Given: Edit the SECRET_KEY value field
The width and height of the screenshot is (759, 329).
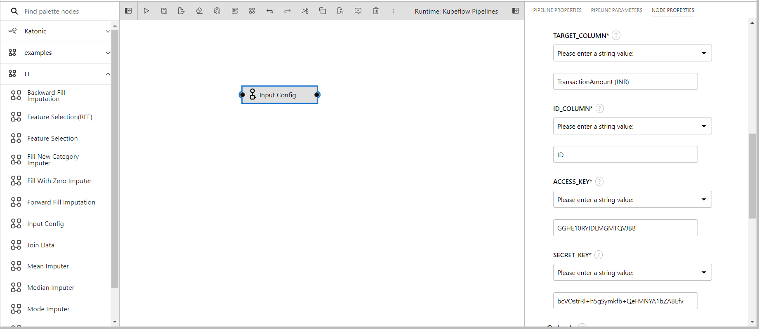Looking at the screenshot, I should [x=625, y=301].
